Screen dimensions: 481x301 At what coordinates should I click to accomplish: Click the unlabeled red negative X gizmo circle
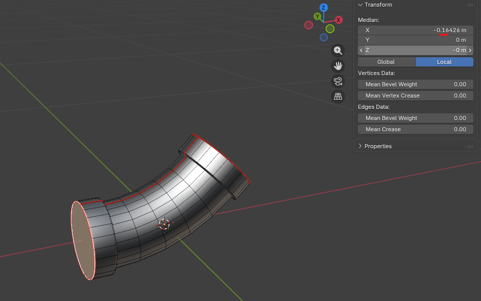tap(308, 25)
